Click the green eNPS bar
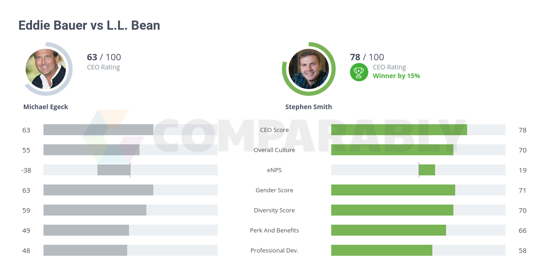This screenshot has height=274, width=549. [427, 170]
